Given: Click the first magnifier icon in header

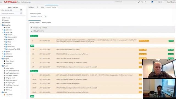Looking at the screenshot, I should point(142,2).
